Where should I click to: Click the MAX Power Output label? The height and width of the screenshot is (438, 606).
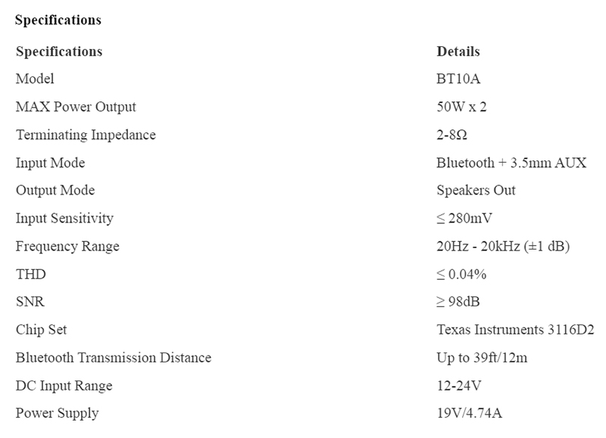click(76, 107)
